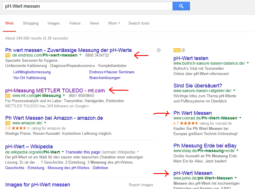Open the Search tools menu
The height and width of the screenshot is (189, 255).
(139, 23)
